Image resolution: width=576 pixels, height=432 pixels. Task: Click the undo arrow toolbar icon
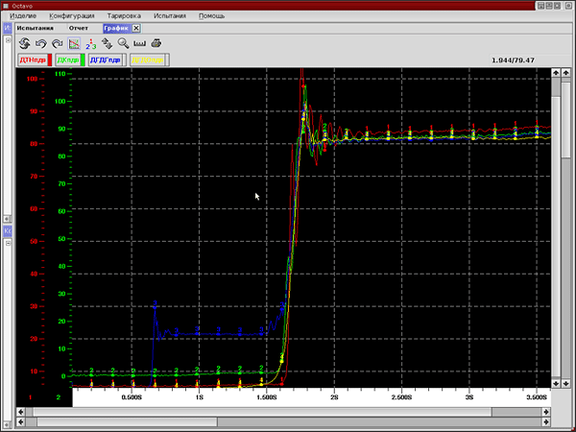40,43
